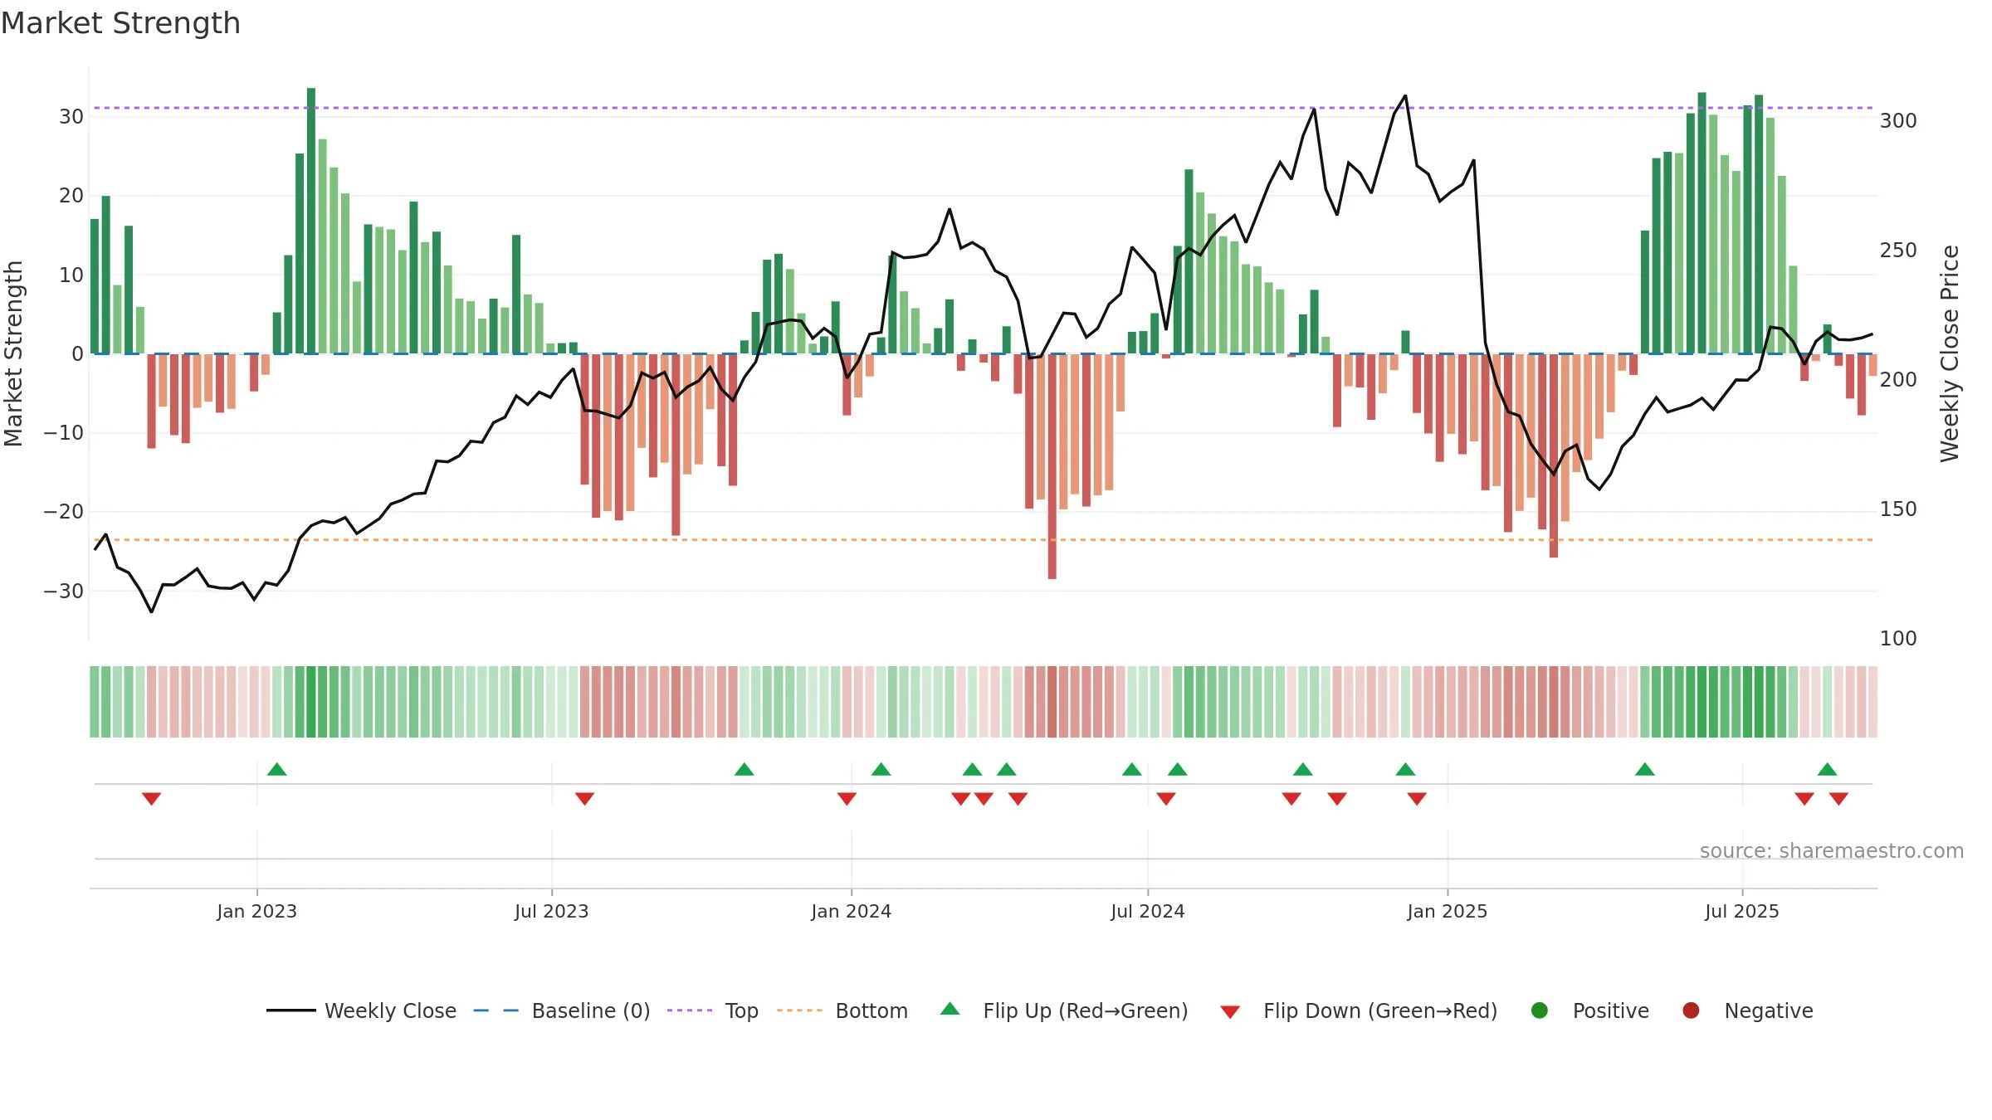Click the Jul 2023 x-axis label

coord(551,911)
